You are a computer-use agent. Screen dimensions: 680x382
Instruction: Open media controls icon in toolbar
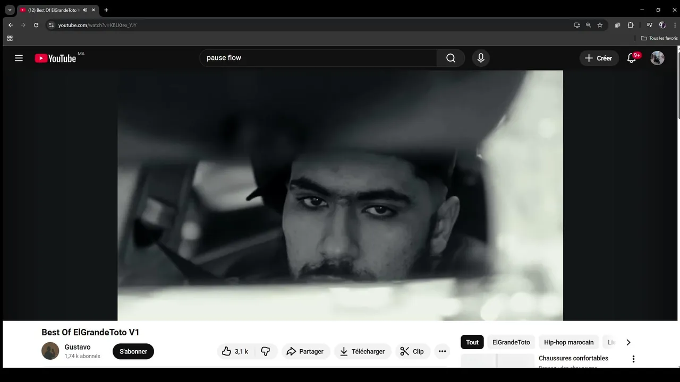649,25
